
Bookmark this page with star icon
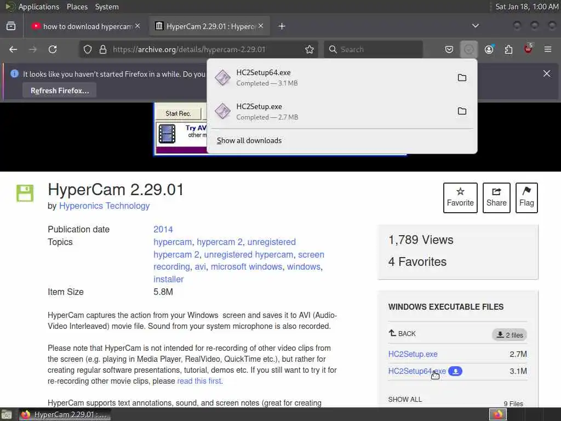[x=310, y=49]
